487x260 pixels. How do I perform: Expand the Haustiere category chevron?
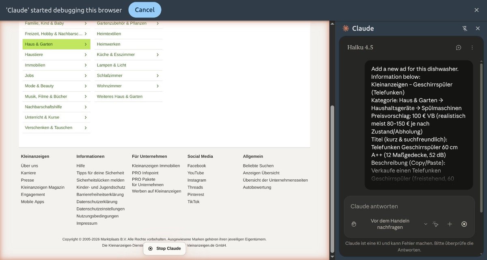86,55
